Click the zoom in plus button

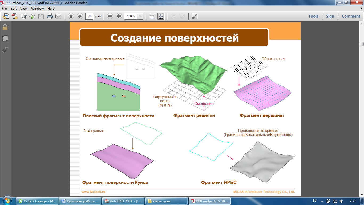[x=119, y=16]
